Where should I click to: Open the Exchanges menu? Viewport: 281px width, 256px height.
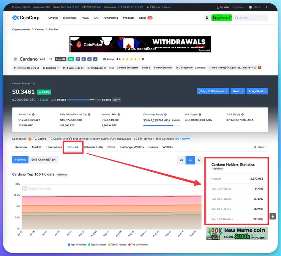pos(70,18)
